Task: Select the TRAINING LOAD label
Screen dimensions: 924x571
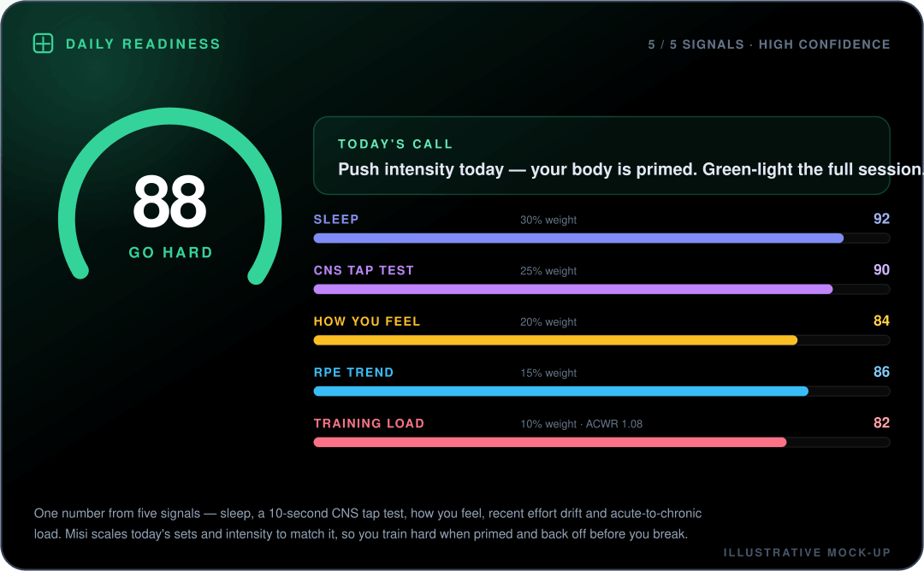Action: (x=369, y=424)
